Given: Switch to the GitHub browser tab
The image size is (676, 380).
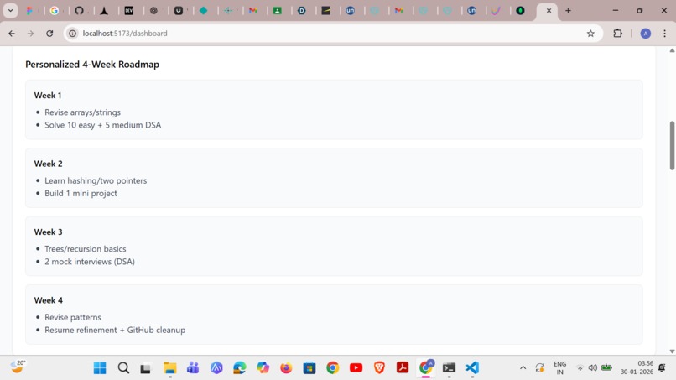Looking at the screenshot, I should 80,11.
